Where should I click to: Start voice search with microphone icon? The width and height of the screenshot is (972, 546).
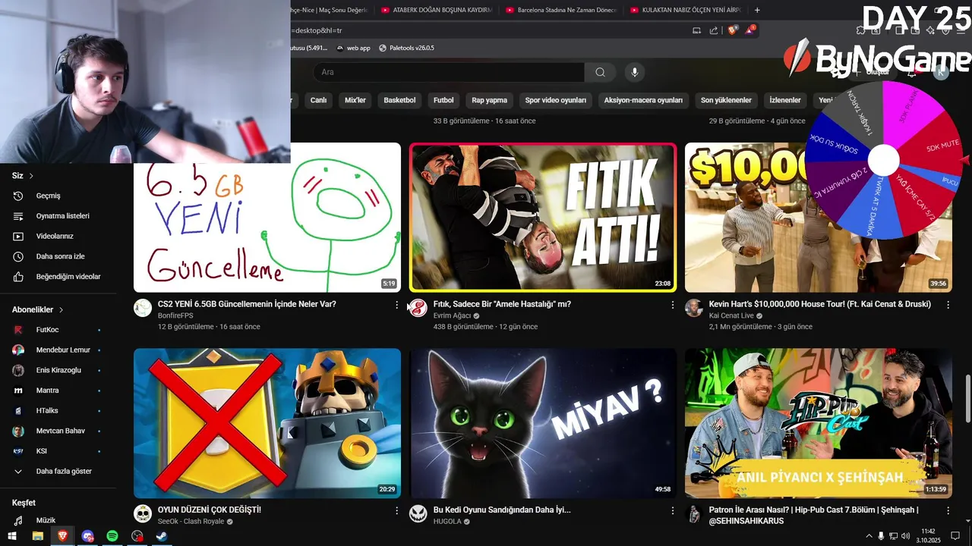click(635, 72)
